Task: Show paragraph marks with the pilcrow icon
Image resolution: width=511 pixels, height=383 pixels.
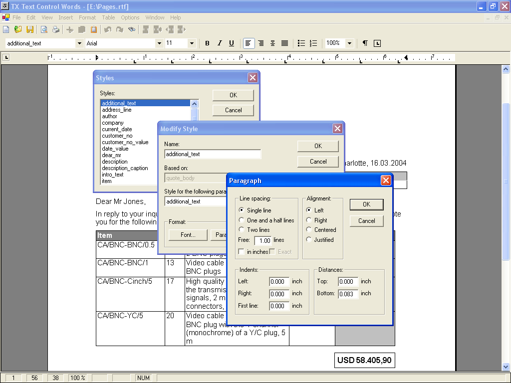Action: (365, 43)
